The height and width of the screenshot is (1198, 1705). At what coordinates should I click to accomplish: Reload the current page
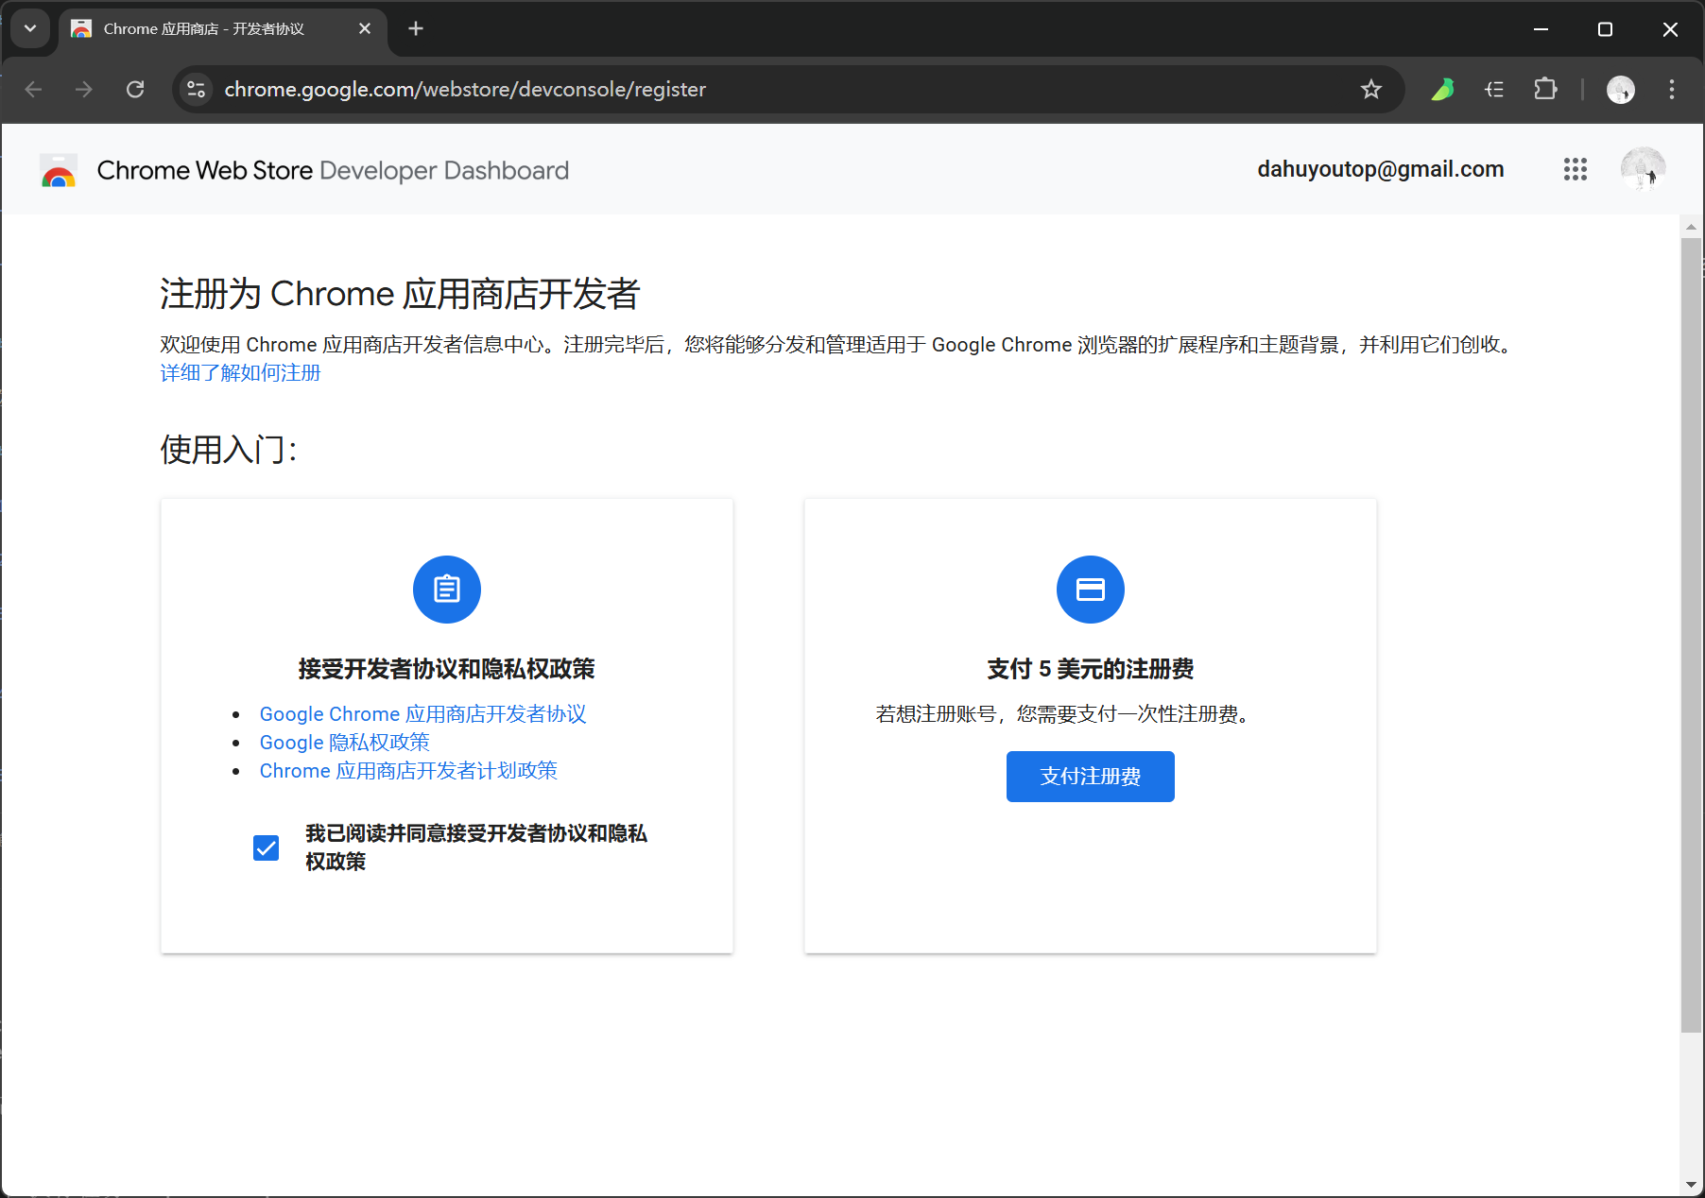pos(135,89)
